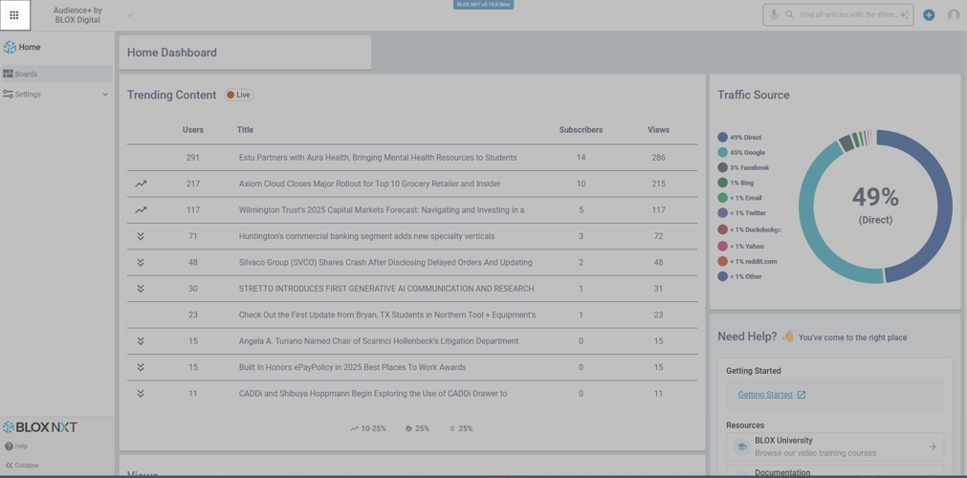Click the BLOX University graduation cap icon
Image resolution: width=967 pixels, height=478 pixels.
tap(741, 446)
